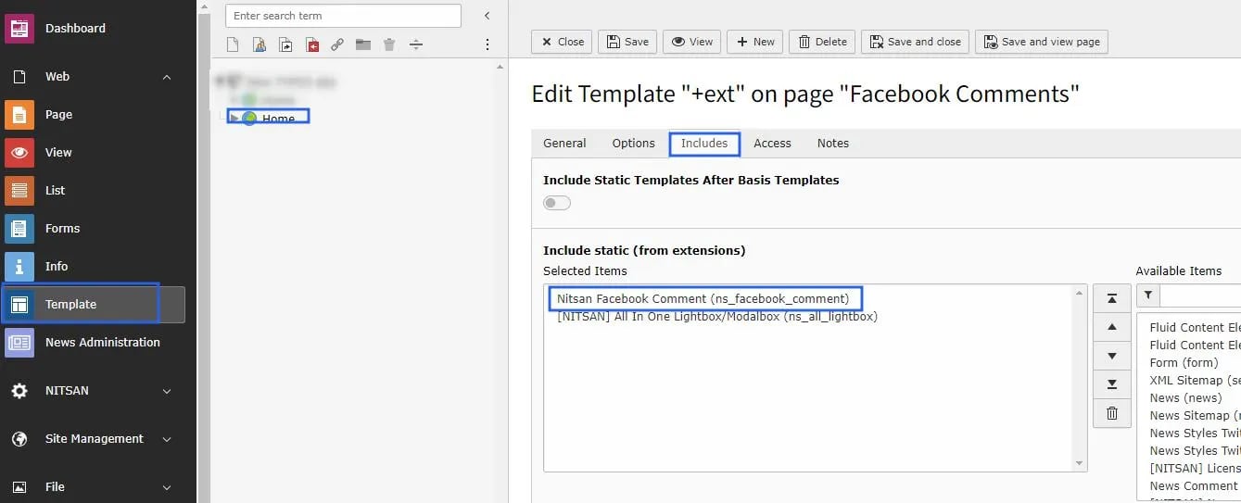Toggle Include Static Templates After Basis Templates
This screenshot has height=503, width=1241.
(x=557, y=203)
